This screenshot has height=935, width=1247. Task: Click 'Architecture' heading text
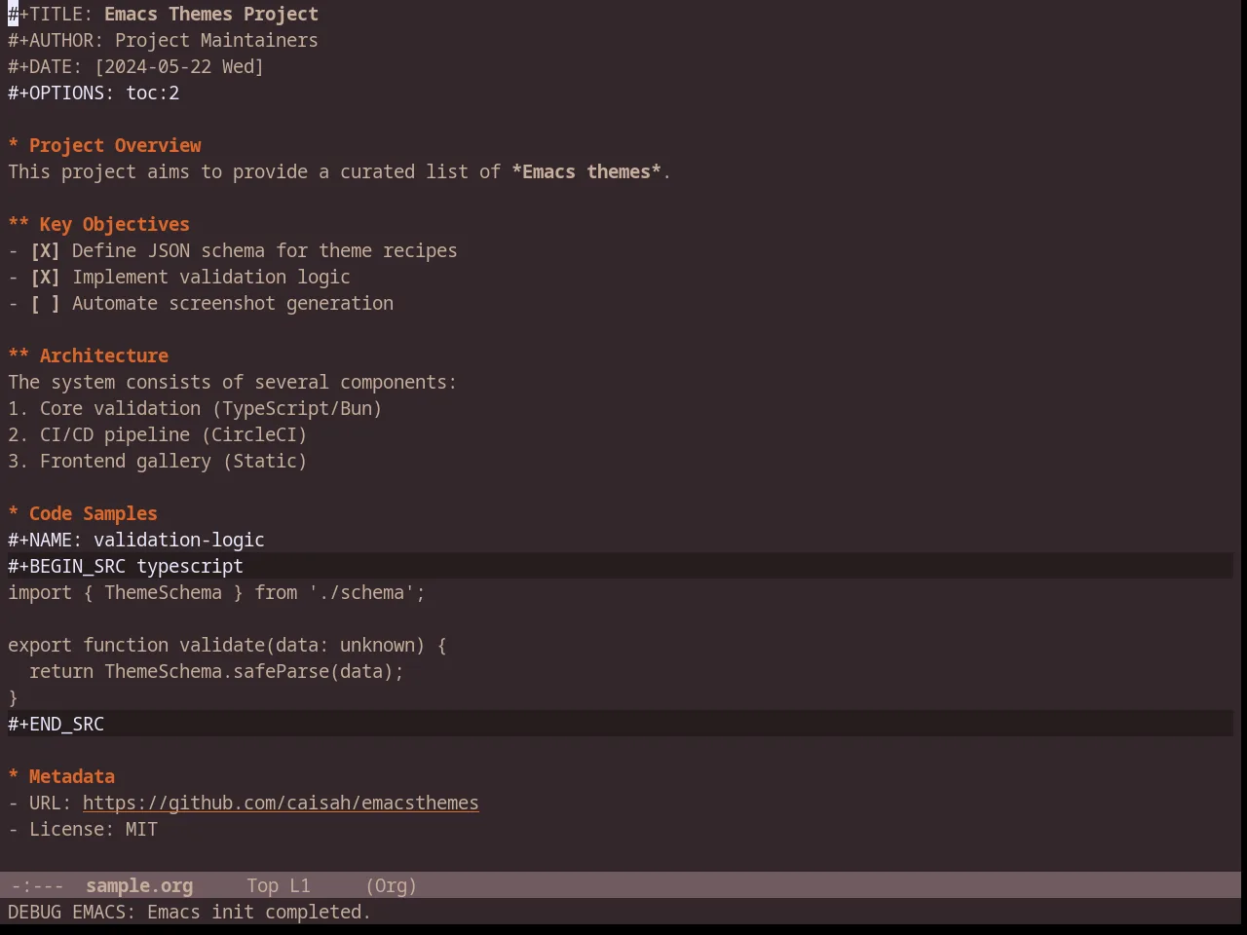click(104, 355)
